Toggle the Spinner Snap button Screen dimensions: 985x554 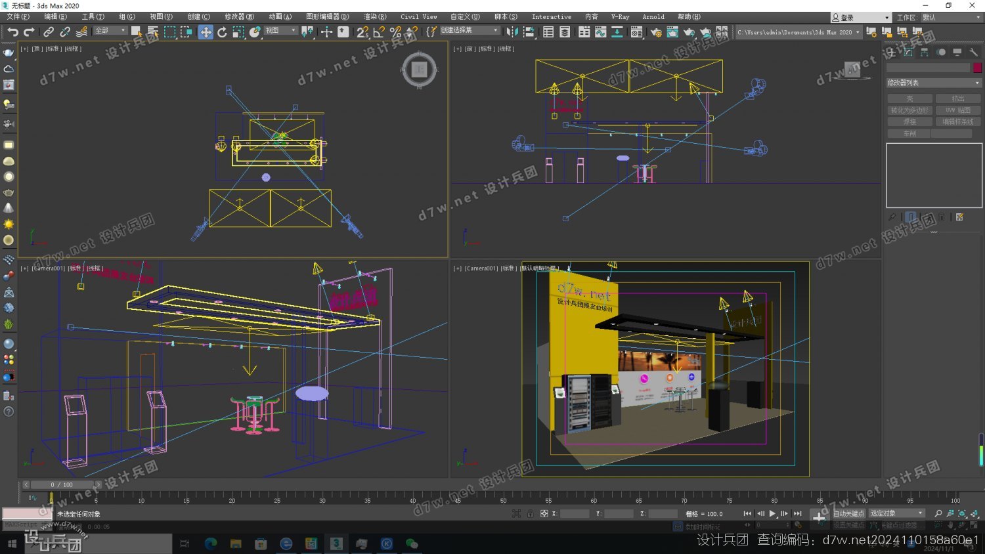click(x=412, y=32)
